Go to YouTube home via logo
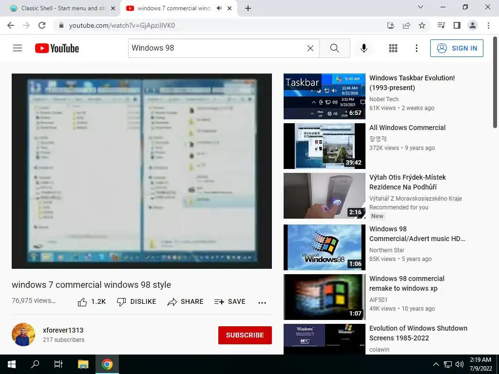Screen dimensions: 499x374 (x=57, y=48)
